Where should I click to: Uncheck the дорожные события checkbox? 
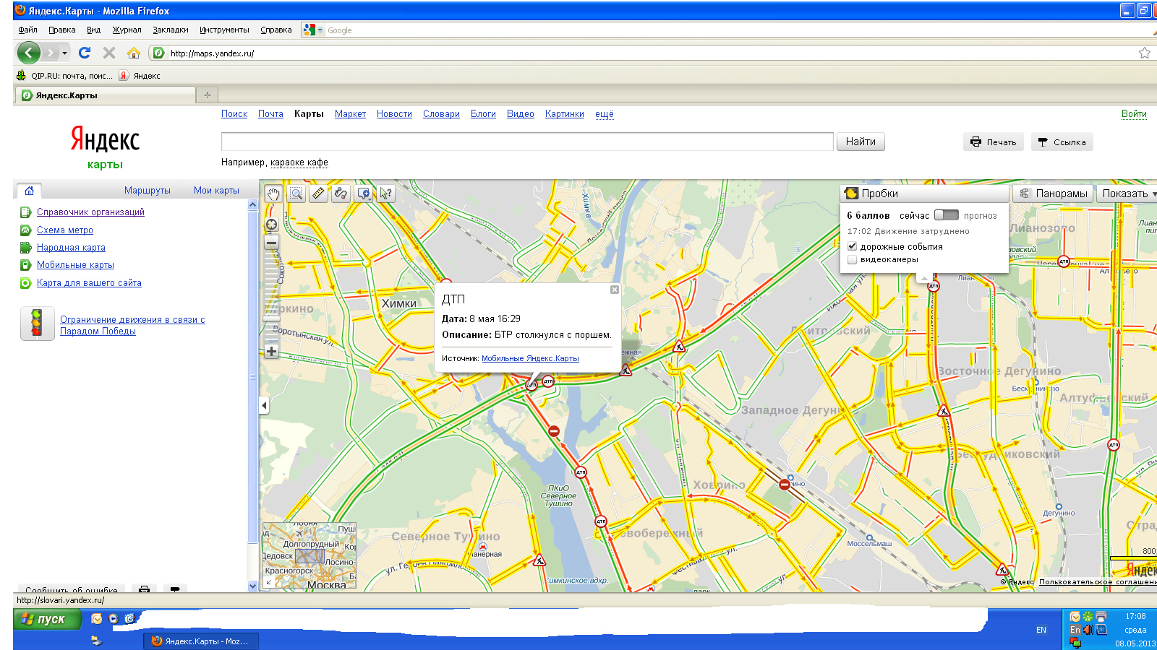852,246
